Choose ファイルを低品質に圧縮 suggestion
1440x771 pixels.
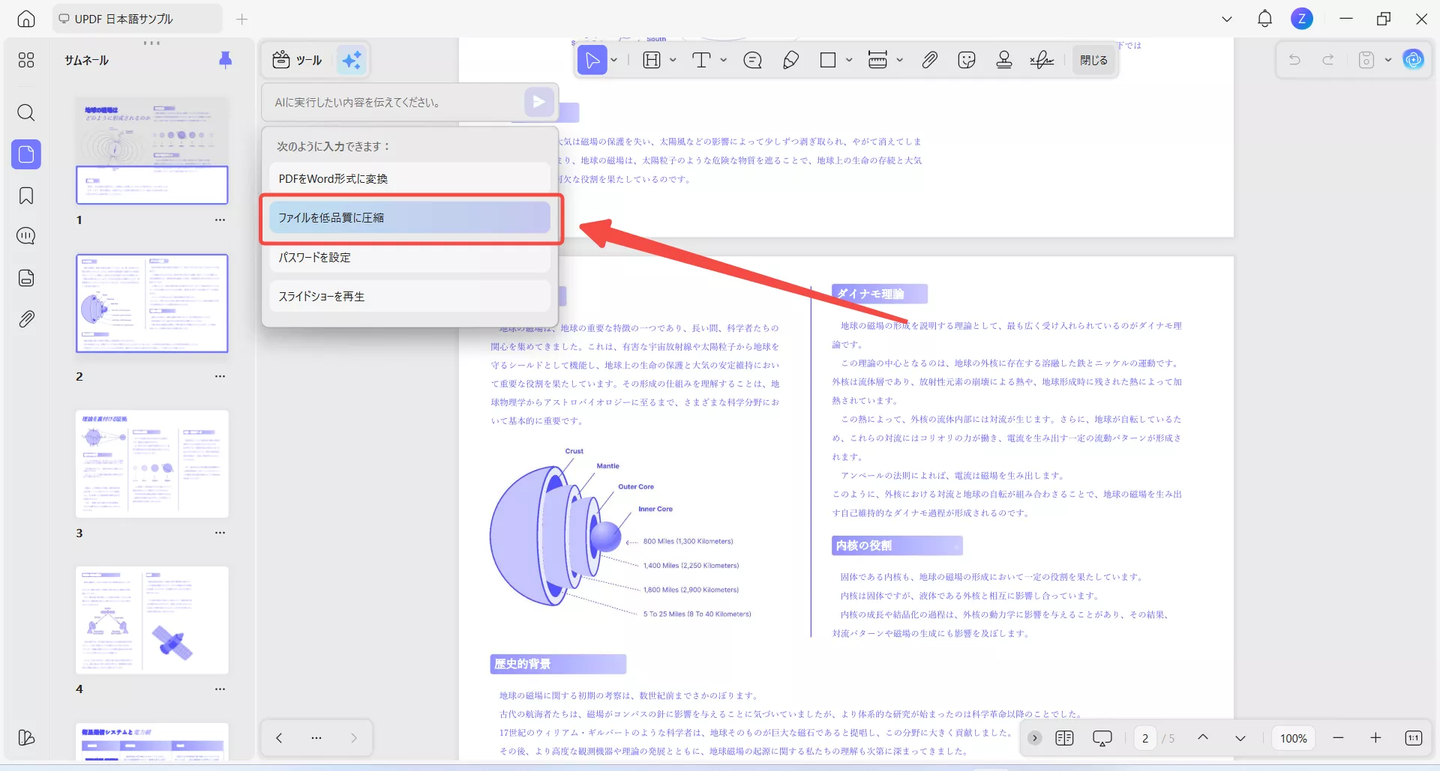(409, 217)
